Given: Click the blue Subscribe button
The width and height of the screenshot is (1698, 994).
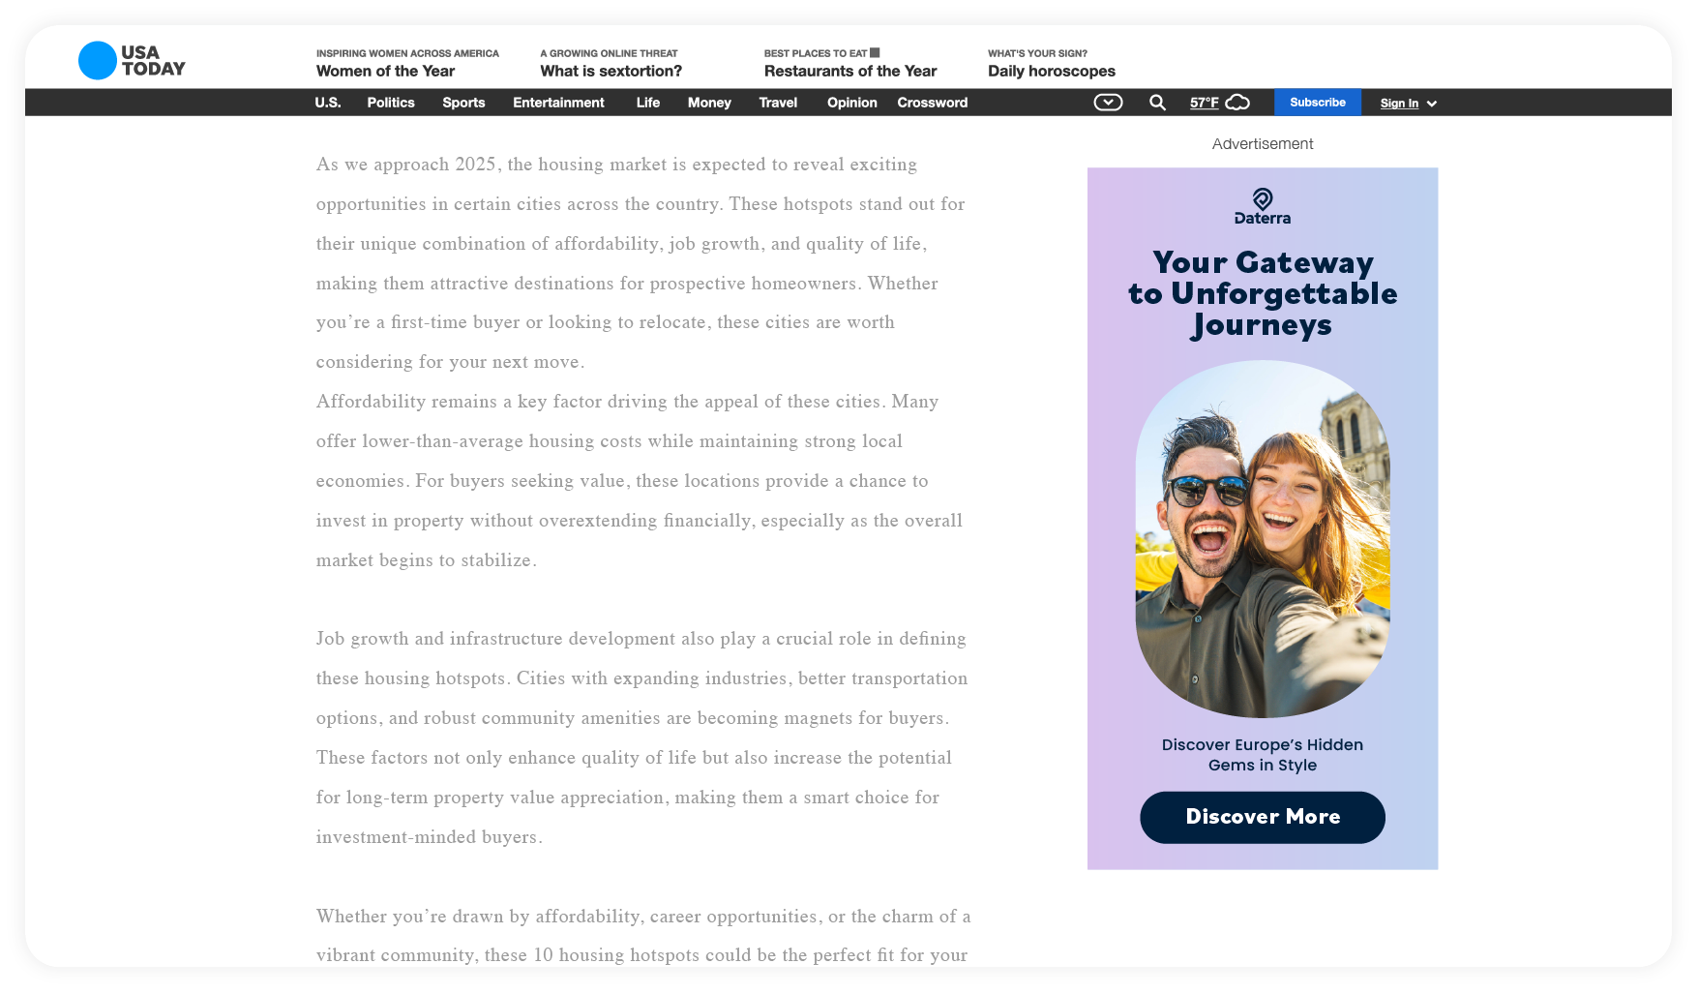Looking at the screenshot, I should (x=1317, y=103).
